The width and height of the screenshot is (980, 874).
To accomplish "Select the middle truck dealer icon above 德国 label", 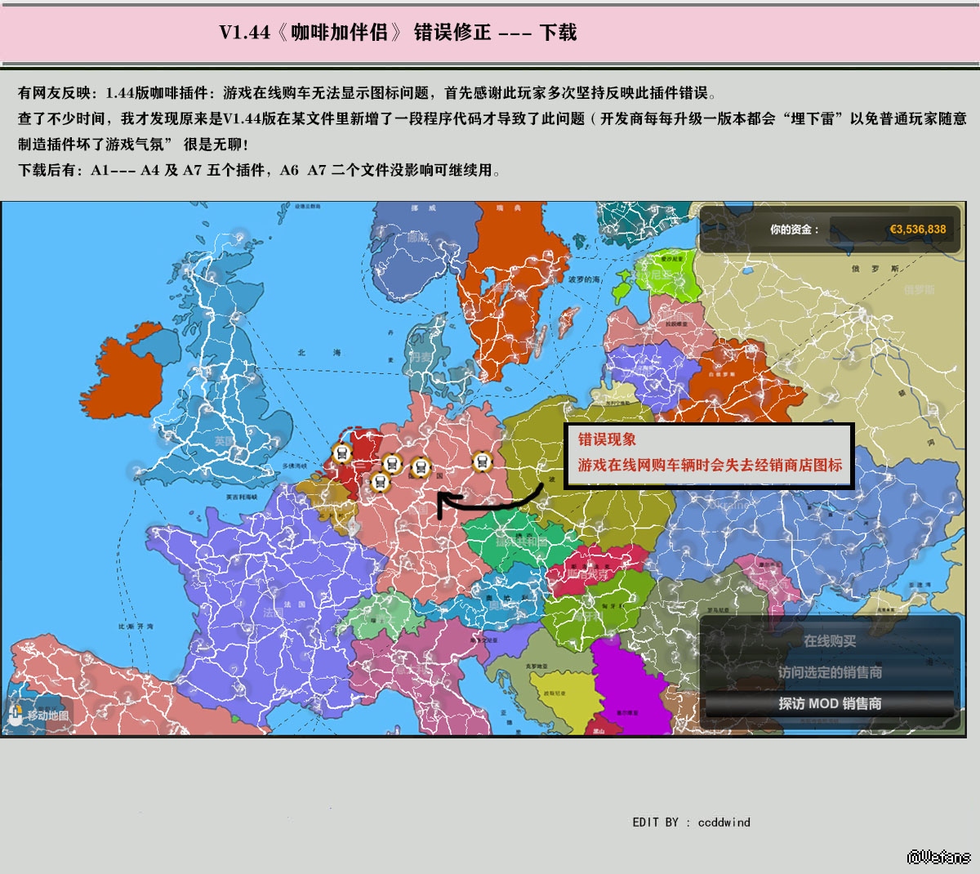I will tap(421, 467).
